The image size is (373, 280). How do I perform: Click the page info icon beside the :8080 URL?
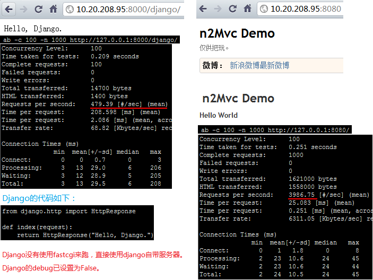tap(264, 10)
